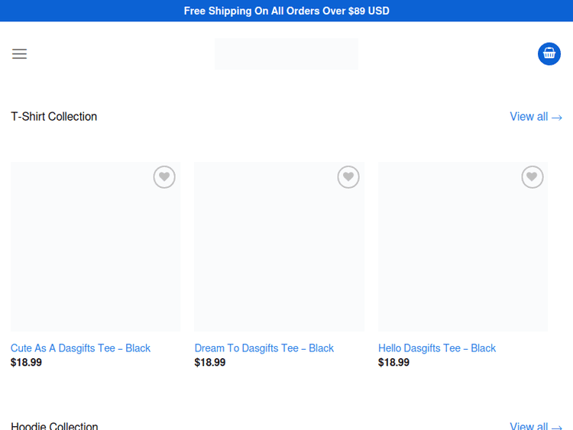This screenshot has height=430, width=573.
Task: Click the $18.99 price under Dream To Dasgifts Tee
Action: tap(210, 363)
